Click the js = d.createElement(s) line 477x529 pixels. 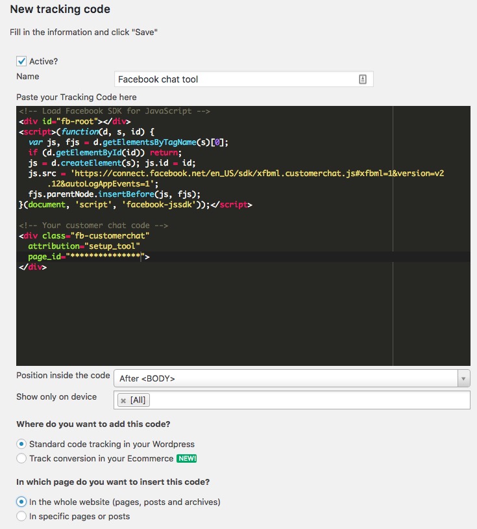point(112,163)
